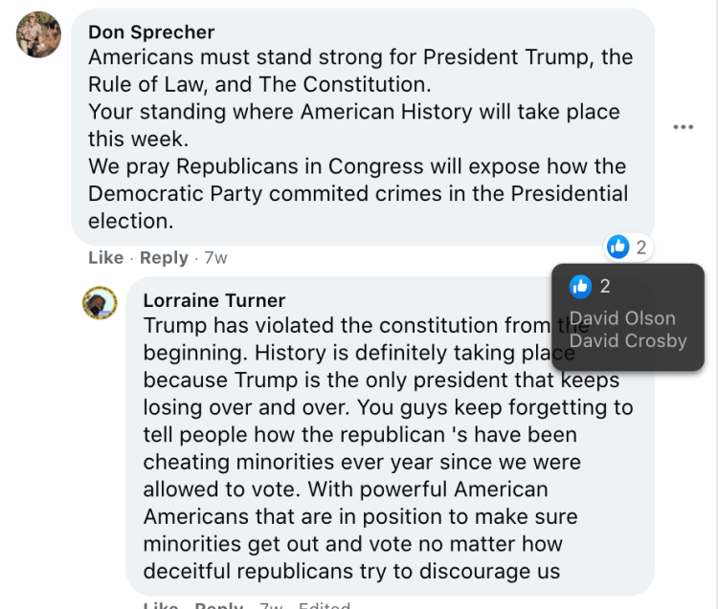Click Reply under Lorraine Turner's comment

coord(218,604)
